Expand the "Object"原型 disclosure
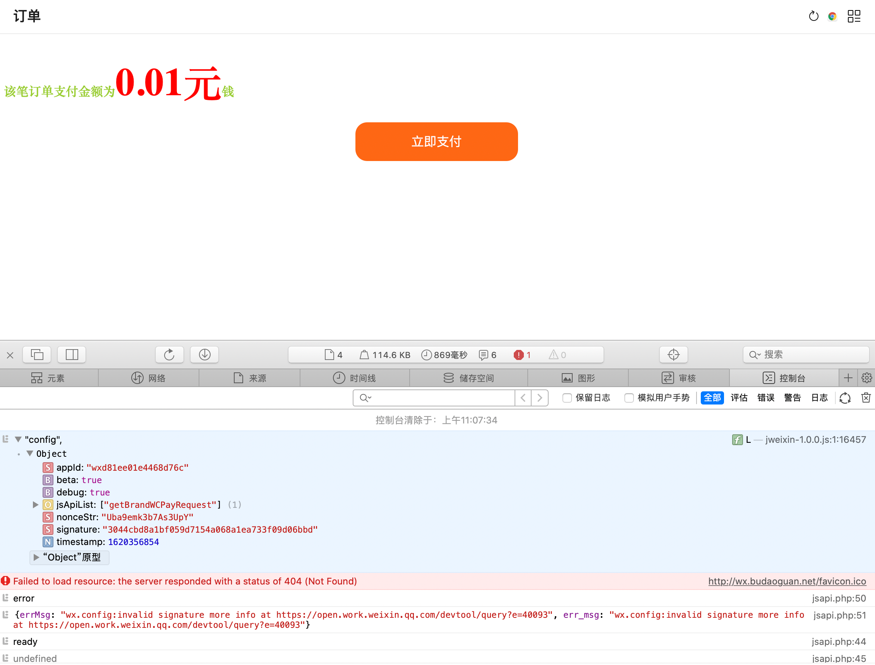Screen dimensions: 875x665 36,557
